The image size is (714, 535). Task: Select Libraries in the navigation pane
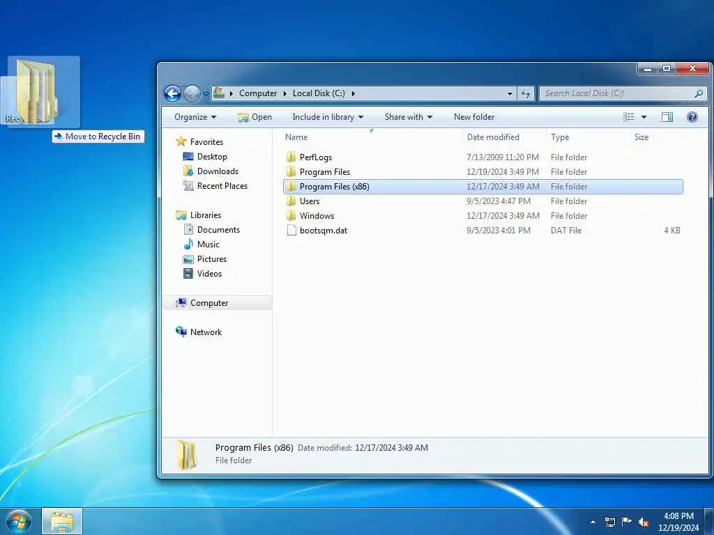pos(198,215)
